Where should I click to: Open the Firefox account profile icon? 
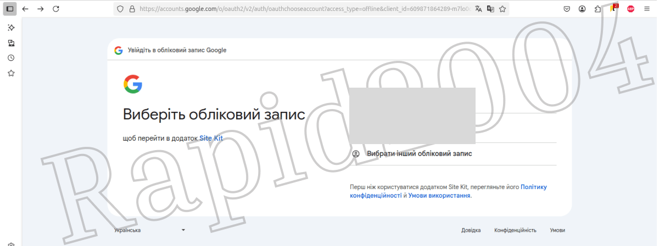582,9
